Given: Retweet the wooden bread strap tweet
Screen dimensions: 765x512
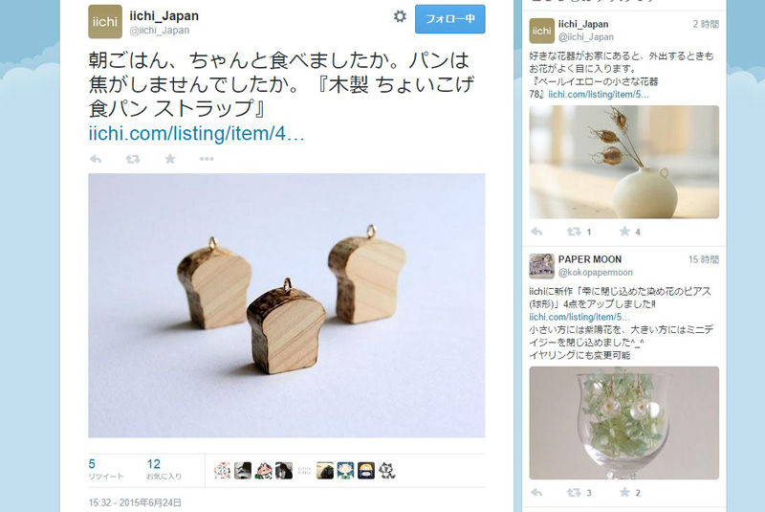Looking at the screenshot, I should (133, 159).
